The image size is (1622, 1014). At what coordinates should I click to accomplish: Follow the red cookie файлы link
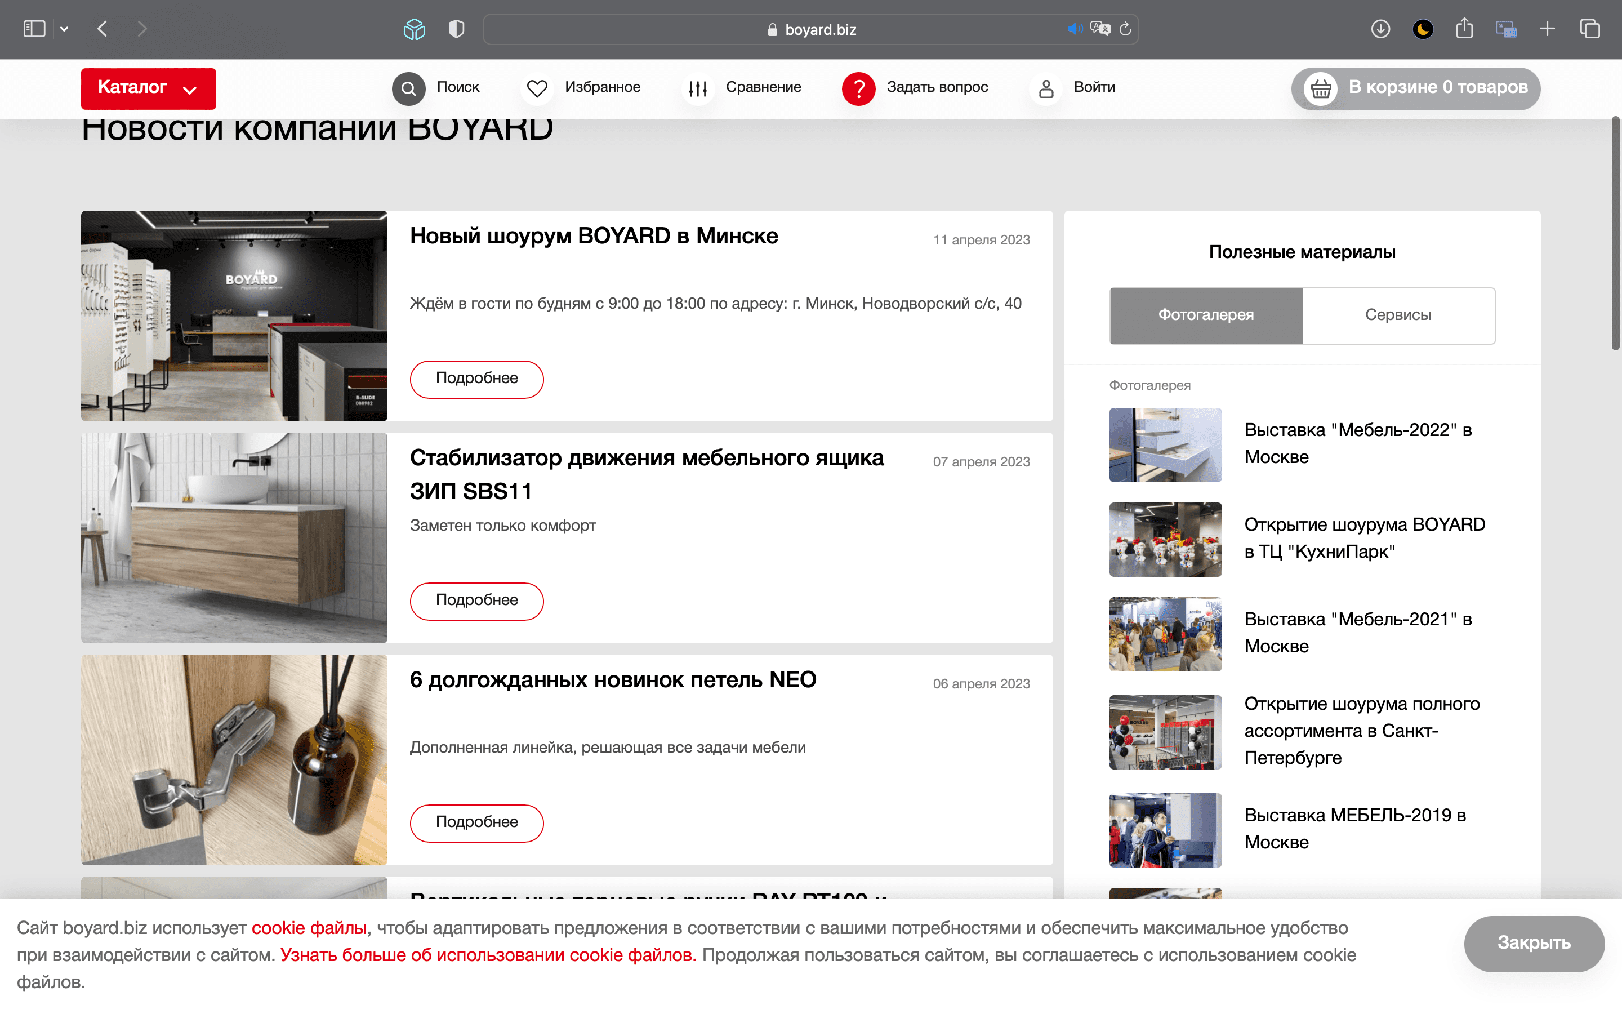[x=309, y=928]
